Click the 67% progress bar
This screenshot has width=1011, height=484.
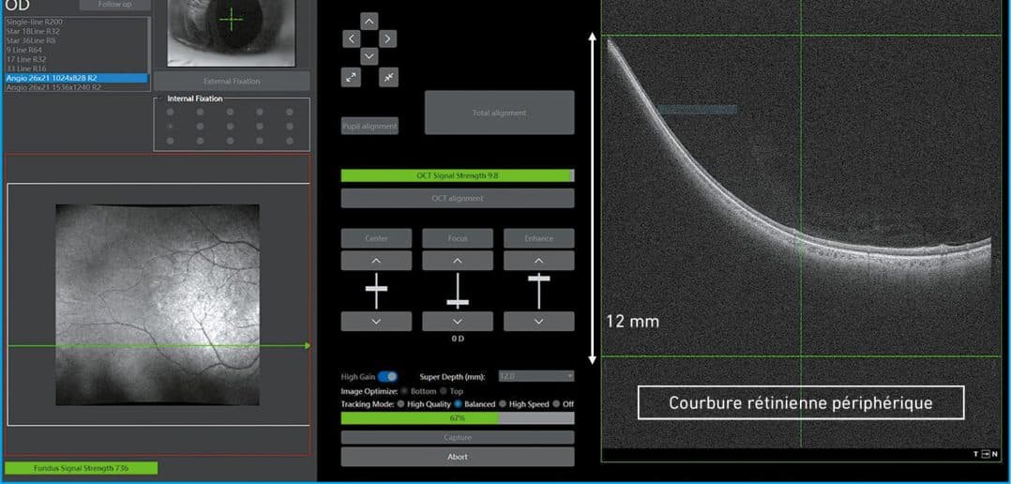[457, 418]
